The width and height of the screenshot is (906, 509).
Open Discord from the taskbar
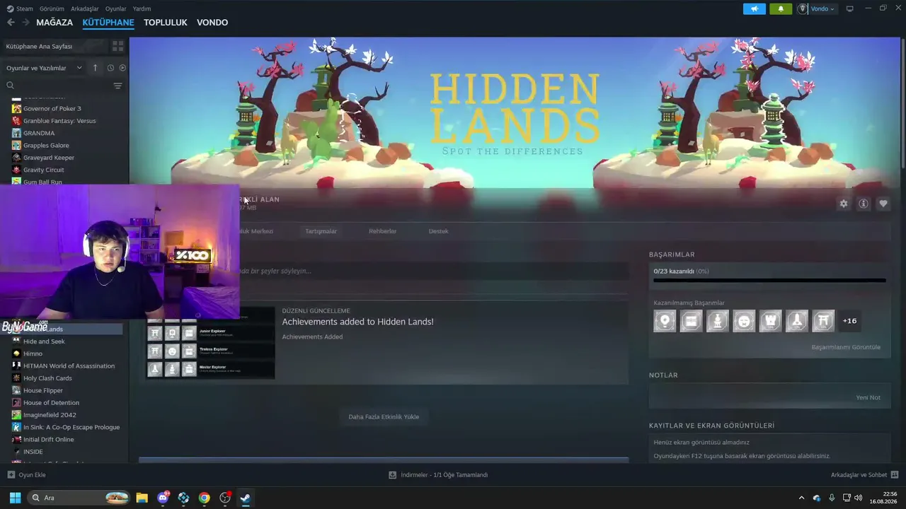164,498
